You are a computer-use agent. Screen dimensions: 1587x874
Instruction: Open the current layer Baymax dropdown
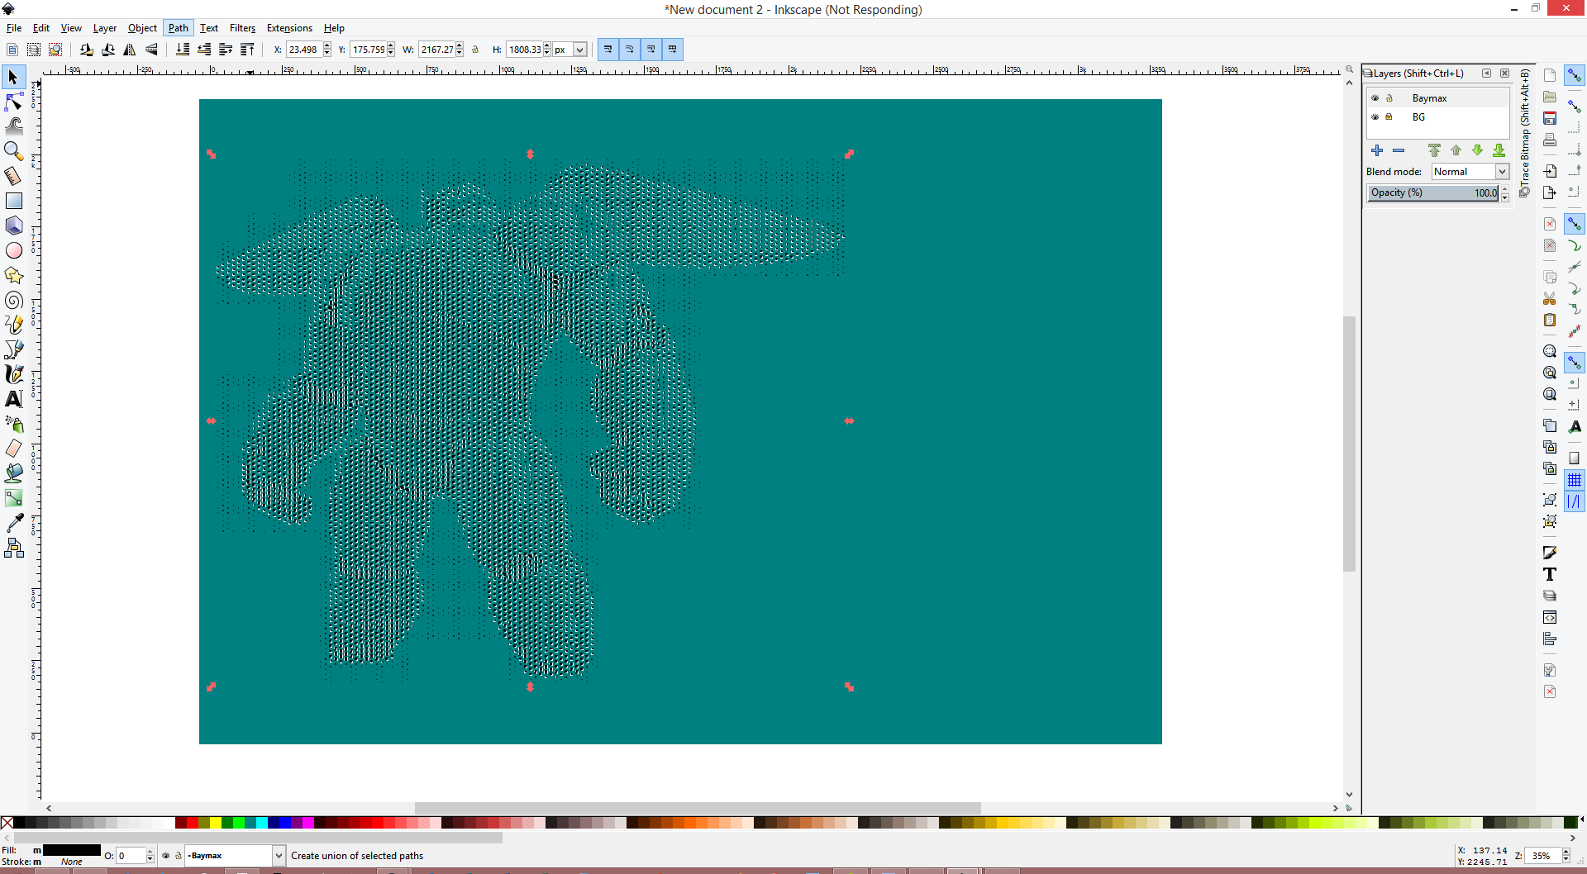pos(235,856)
